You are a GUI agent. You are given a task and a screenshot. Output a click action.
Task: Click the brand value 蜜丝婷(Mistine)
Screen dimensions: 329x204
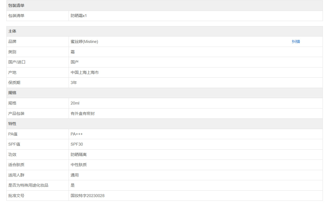[x=84, y=42]
